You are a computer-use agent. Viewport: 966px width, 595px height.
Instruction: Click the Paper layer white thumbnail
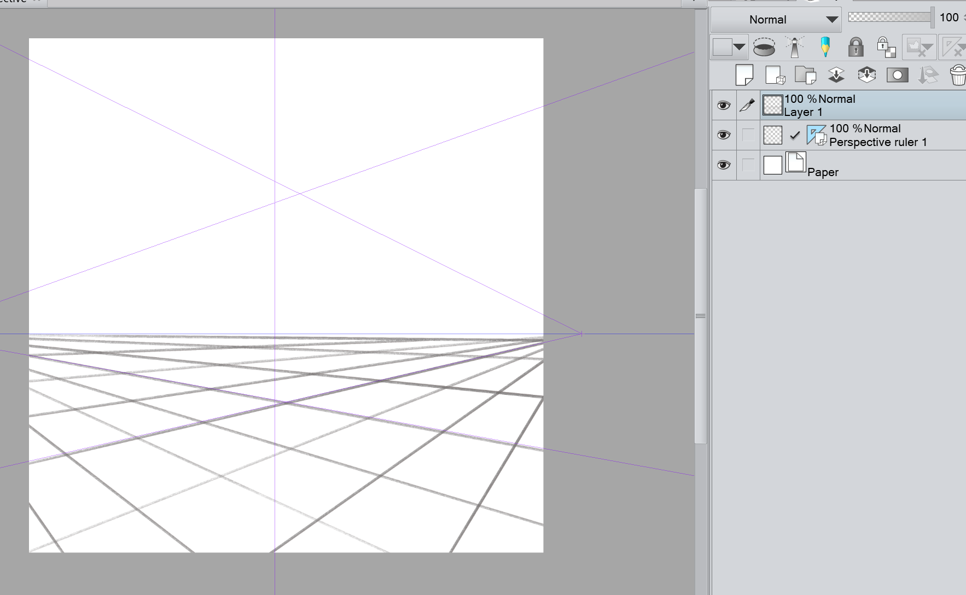pos(772,165)
